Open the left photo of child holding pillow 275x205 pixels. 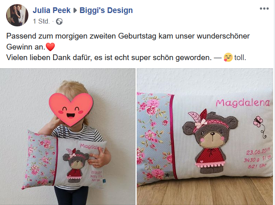[x=68, y=136]
